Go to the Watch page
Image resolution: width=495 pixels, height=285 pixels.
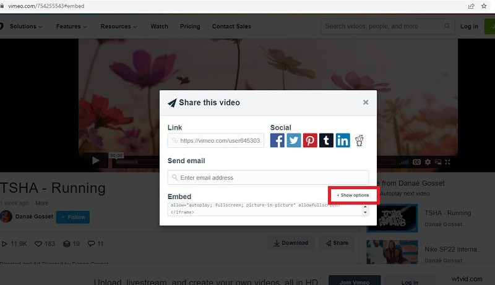tap(160, 27)
